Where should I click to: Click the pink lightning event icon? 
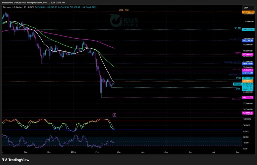click(114, 115)
